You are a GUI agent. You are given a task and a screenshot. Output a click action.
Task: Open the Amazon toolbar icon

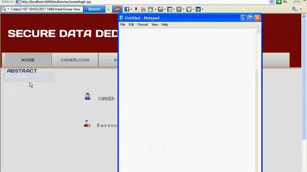(136, 9)
